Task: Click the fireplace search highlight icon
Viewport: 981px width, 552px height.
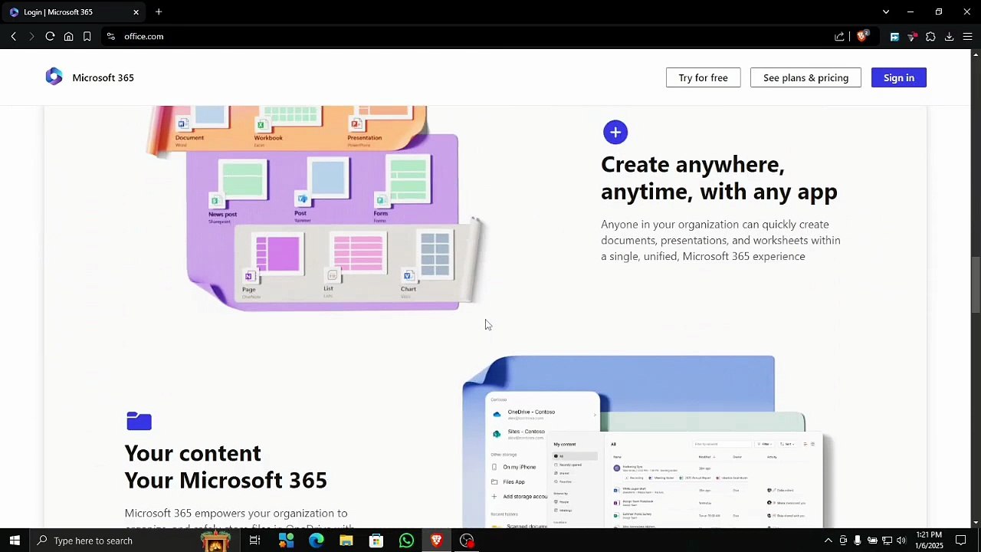Action: tap(215, 540)
